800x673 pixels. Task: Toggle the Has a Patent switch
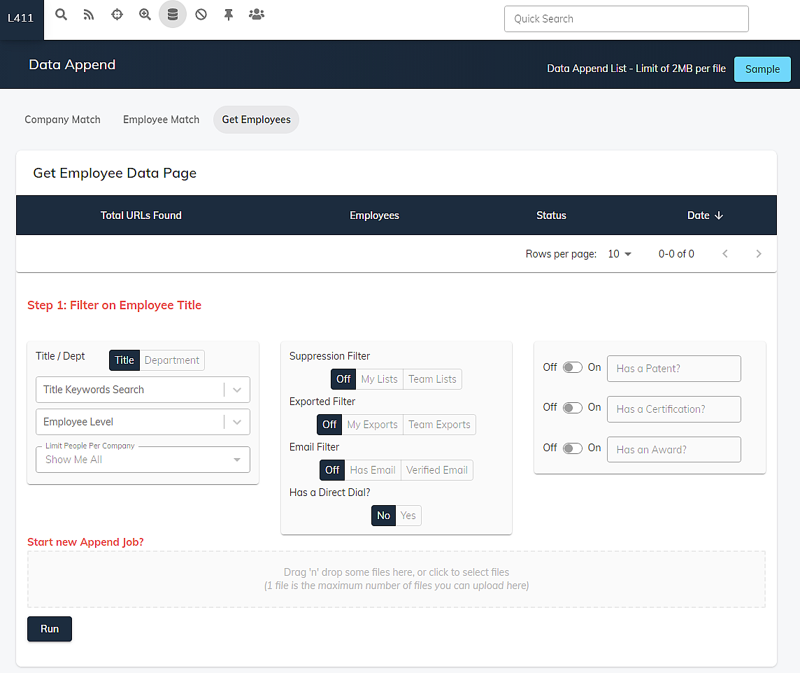click(x=572, y=367)
